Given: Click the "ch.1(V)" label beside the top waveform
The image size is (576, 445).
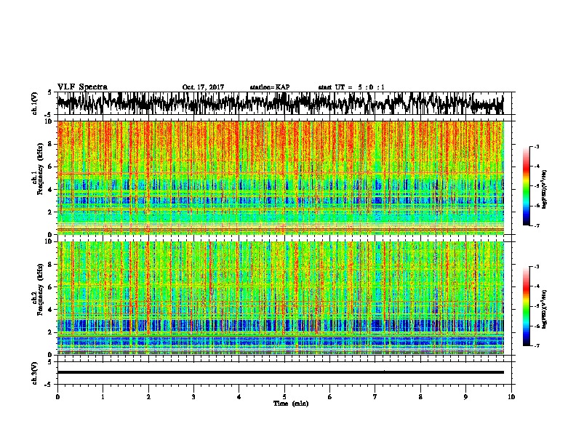Looking at the screenshot, I should (x=35, y=103).
